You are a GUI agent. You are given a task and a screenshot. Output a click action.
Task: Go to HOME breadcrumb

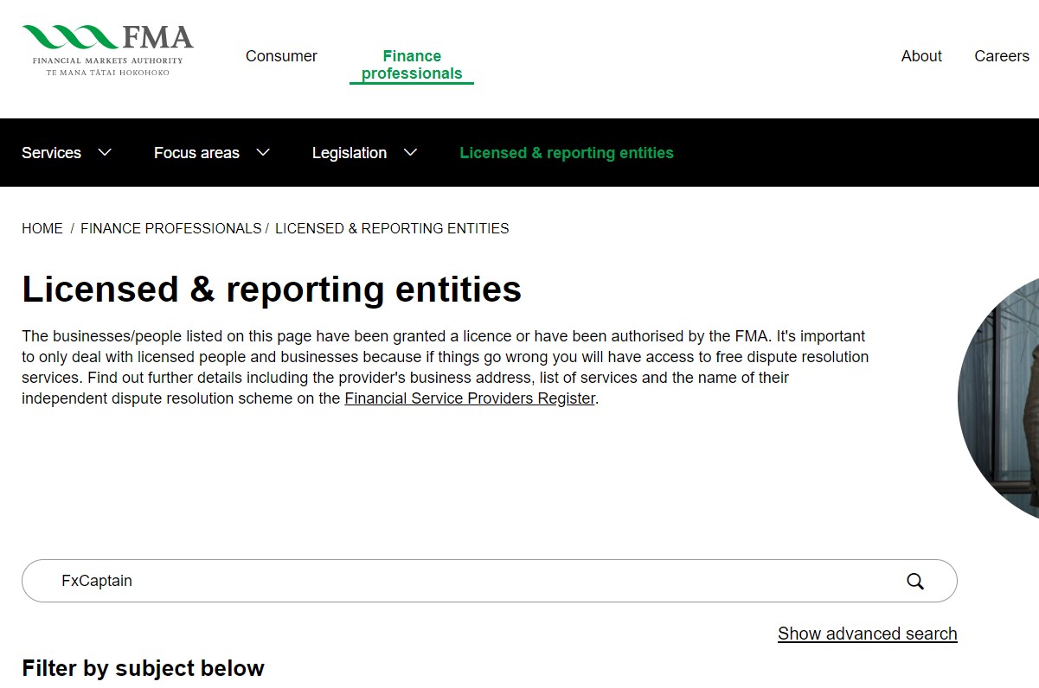click(x=42, y=228)
